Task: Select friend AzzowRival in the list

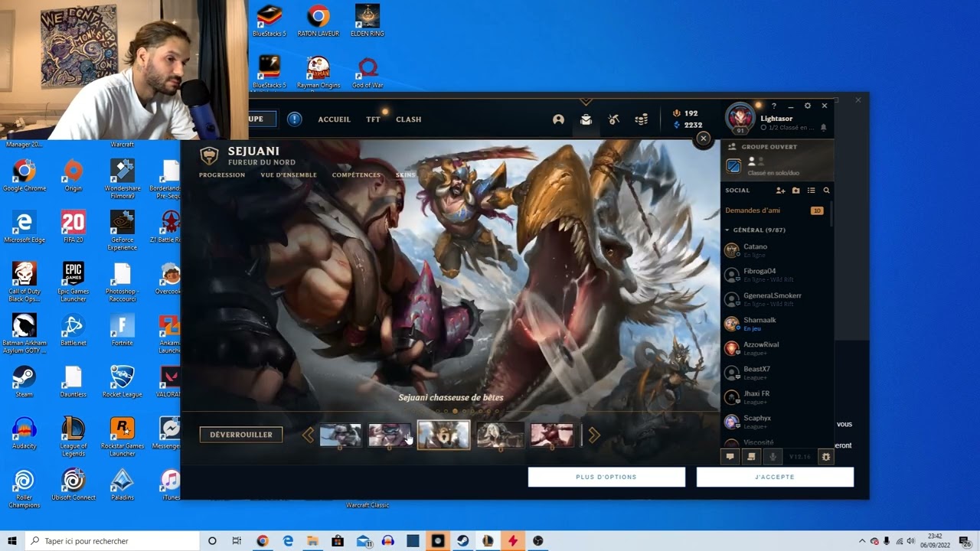Action: 774,348
